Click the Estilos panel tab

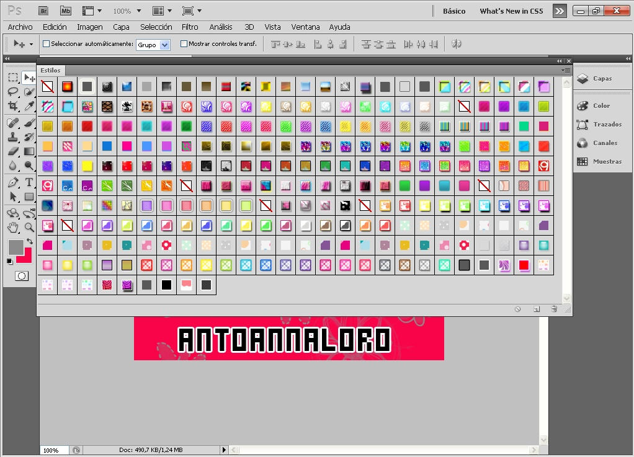click(x=50, y=70)
